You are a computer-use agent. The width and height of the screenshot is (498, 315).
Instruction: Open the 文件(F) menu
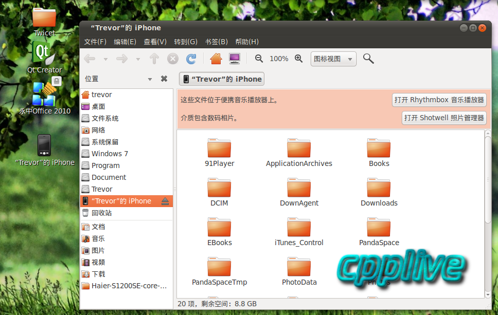click(x=95, y=42)
